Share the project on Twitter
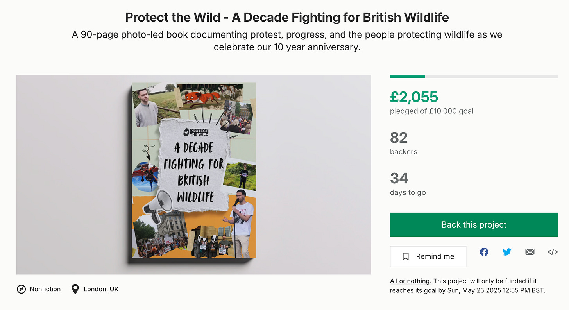This screenshot has height=310, width=569. [507, 252]
